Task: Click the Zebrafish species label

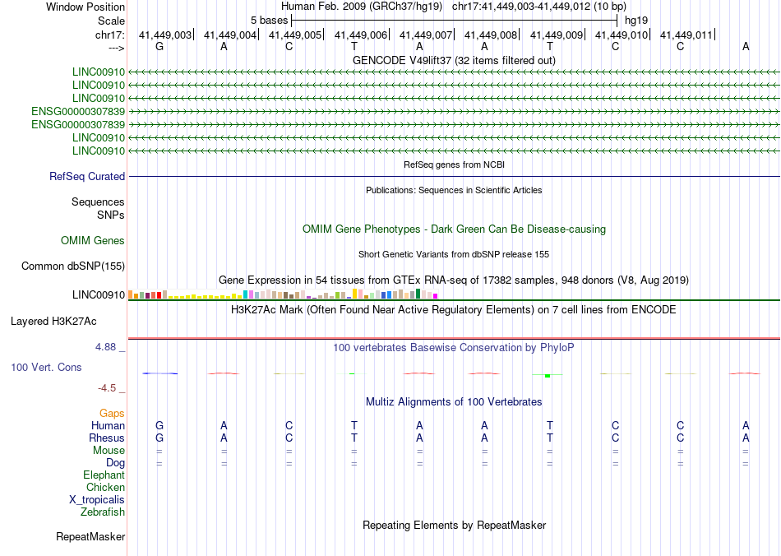Action: (103, 512)
